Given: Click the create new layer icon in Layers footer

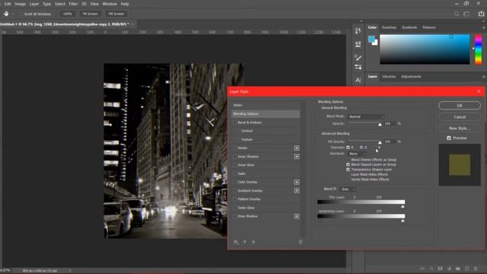Looking at the screenshot, I should pyautogui.click(x=466, y=269).
